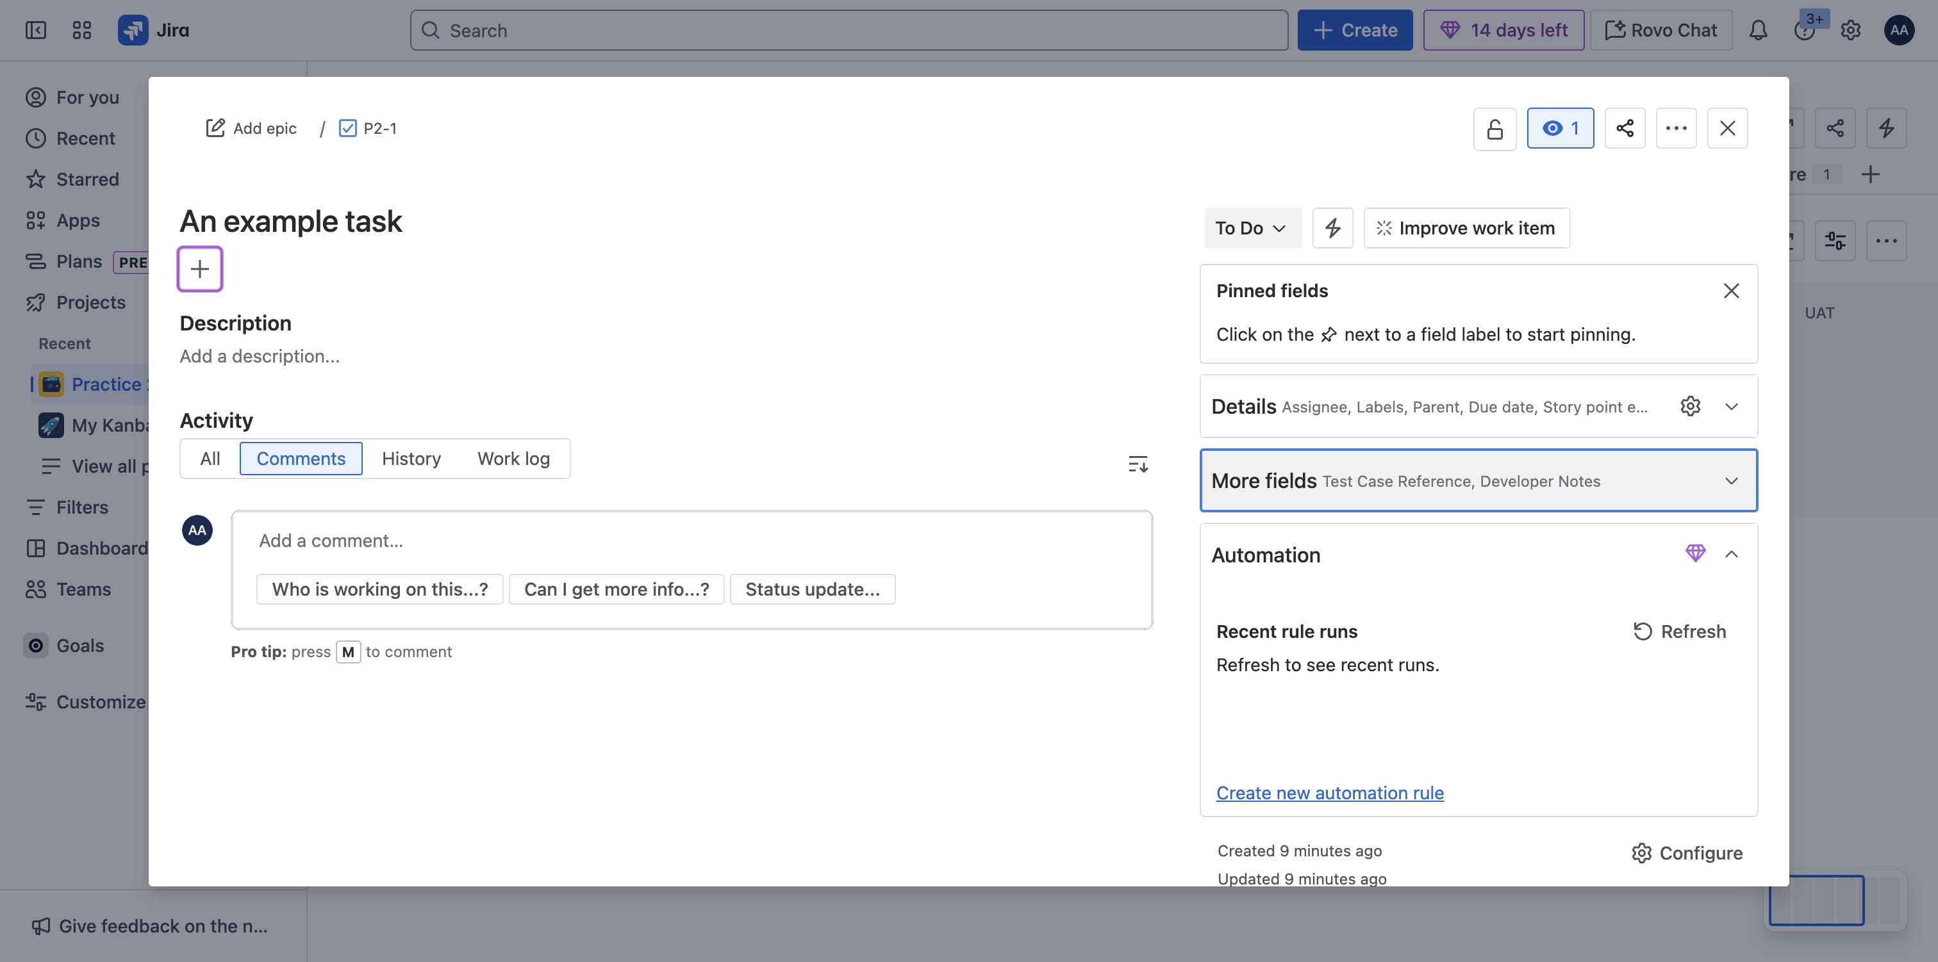The width and height of the screenshot is (1938, 962).
Task: Collapse the sidebar using the panel icon
Action: click(x=35, y=30)
